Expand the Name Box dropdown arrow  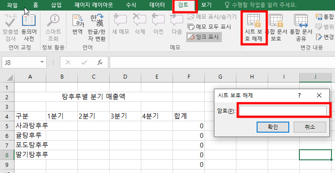pos(42,62)
